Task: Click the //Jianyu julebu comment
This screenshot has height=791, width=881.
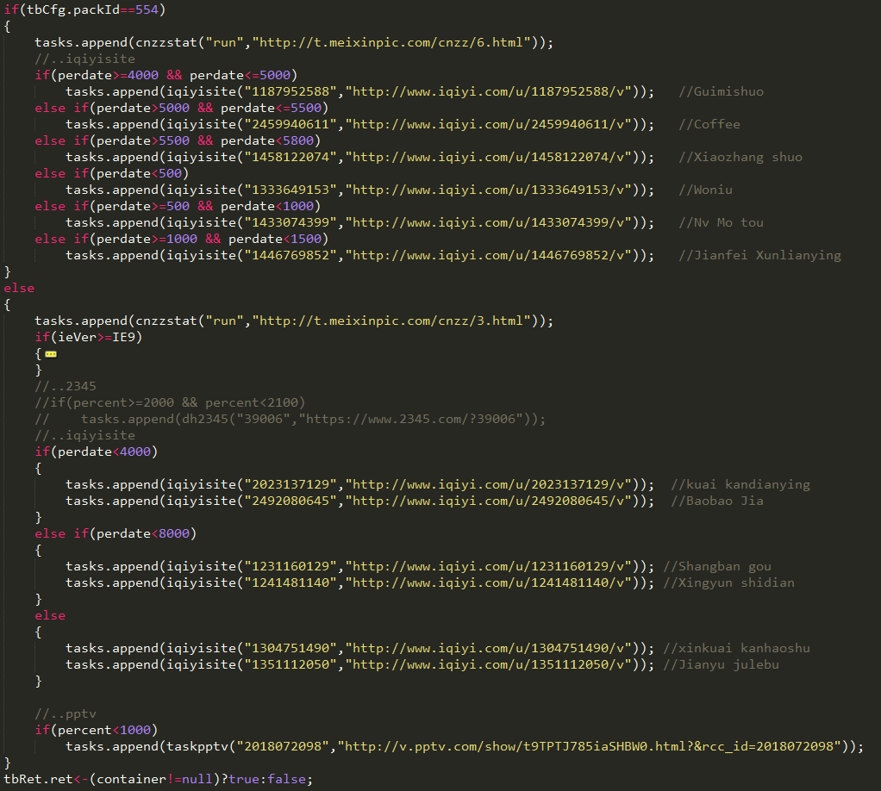Action: coord(721,664)
